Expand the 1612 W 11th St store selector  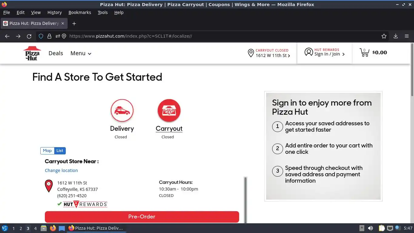(x=273, y=56)
